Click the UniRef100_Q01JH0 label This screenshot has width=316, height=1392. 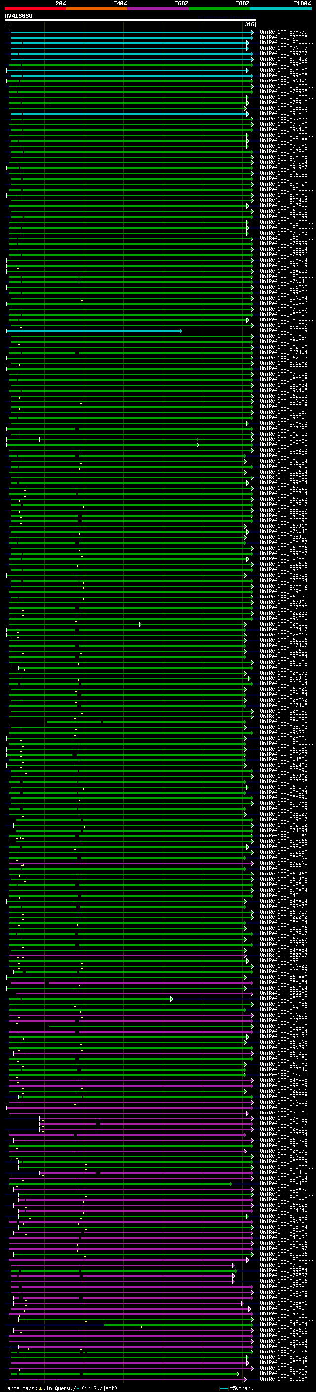point(283,1173)
